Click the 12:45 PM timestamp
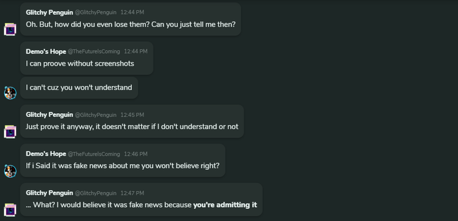Viewport: 458px width, 221px height. coord(132,115)
